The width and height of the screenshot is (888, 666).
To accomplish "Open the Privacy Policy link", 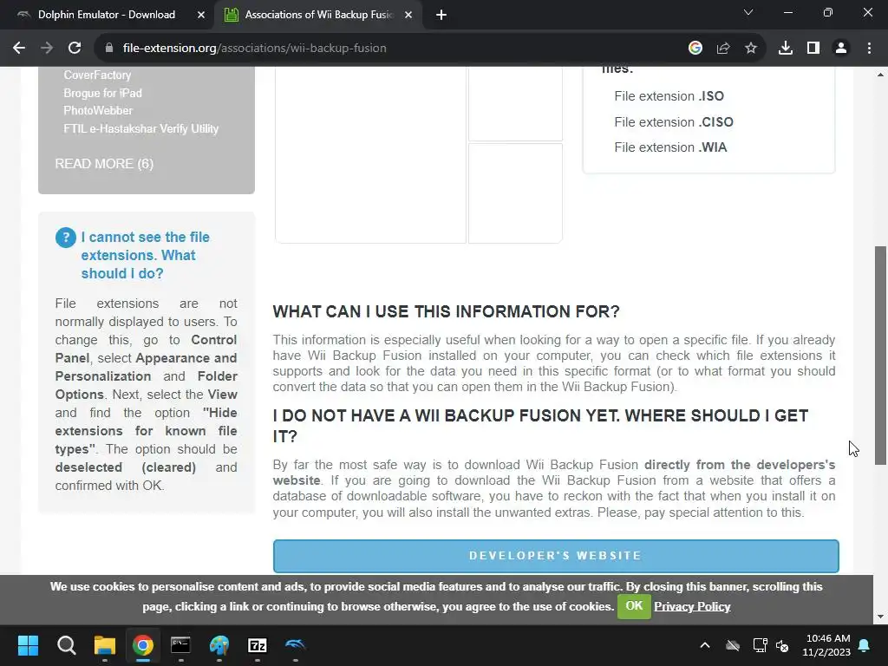I will (x=692, y=606).
